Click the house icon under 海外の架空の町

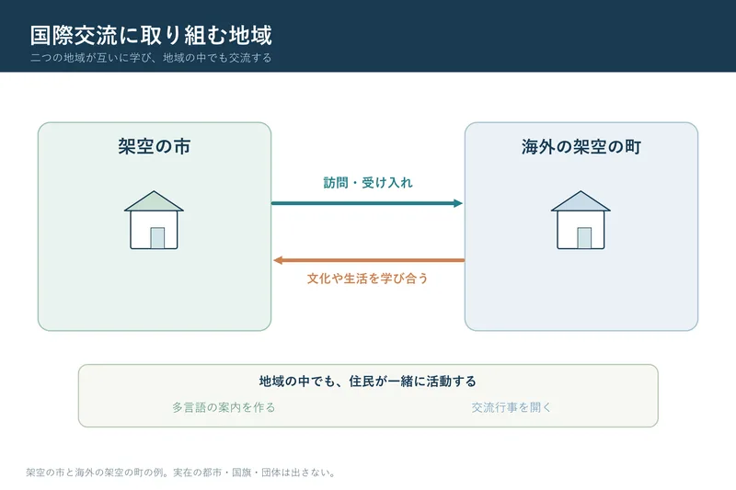(x=581, y=220)
